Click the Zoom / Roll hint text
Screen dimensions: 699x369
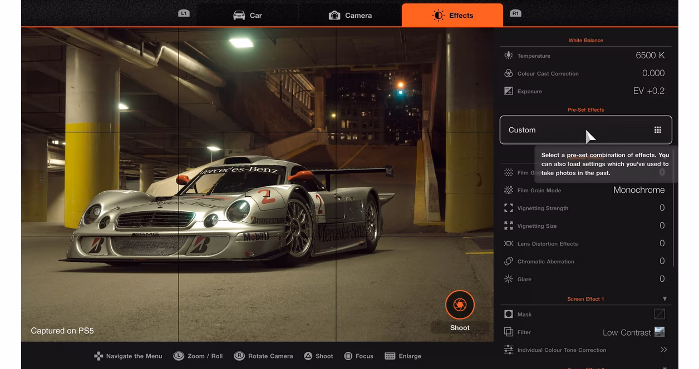(205, 356)
